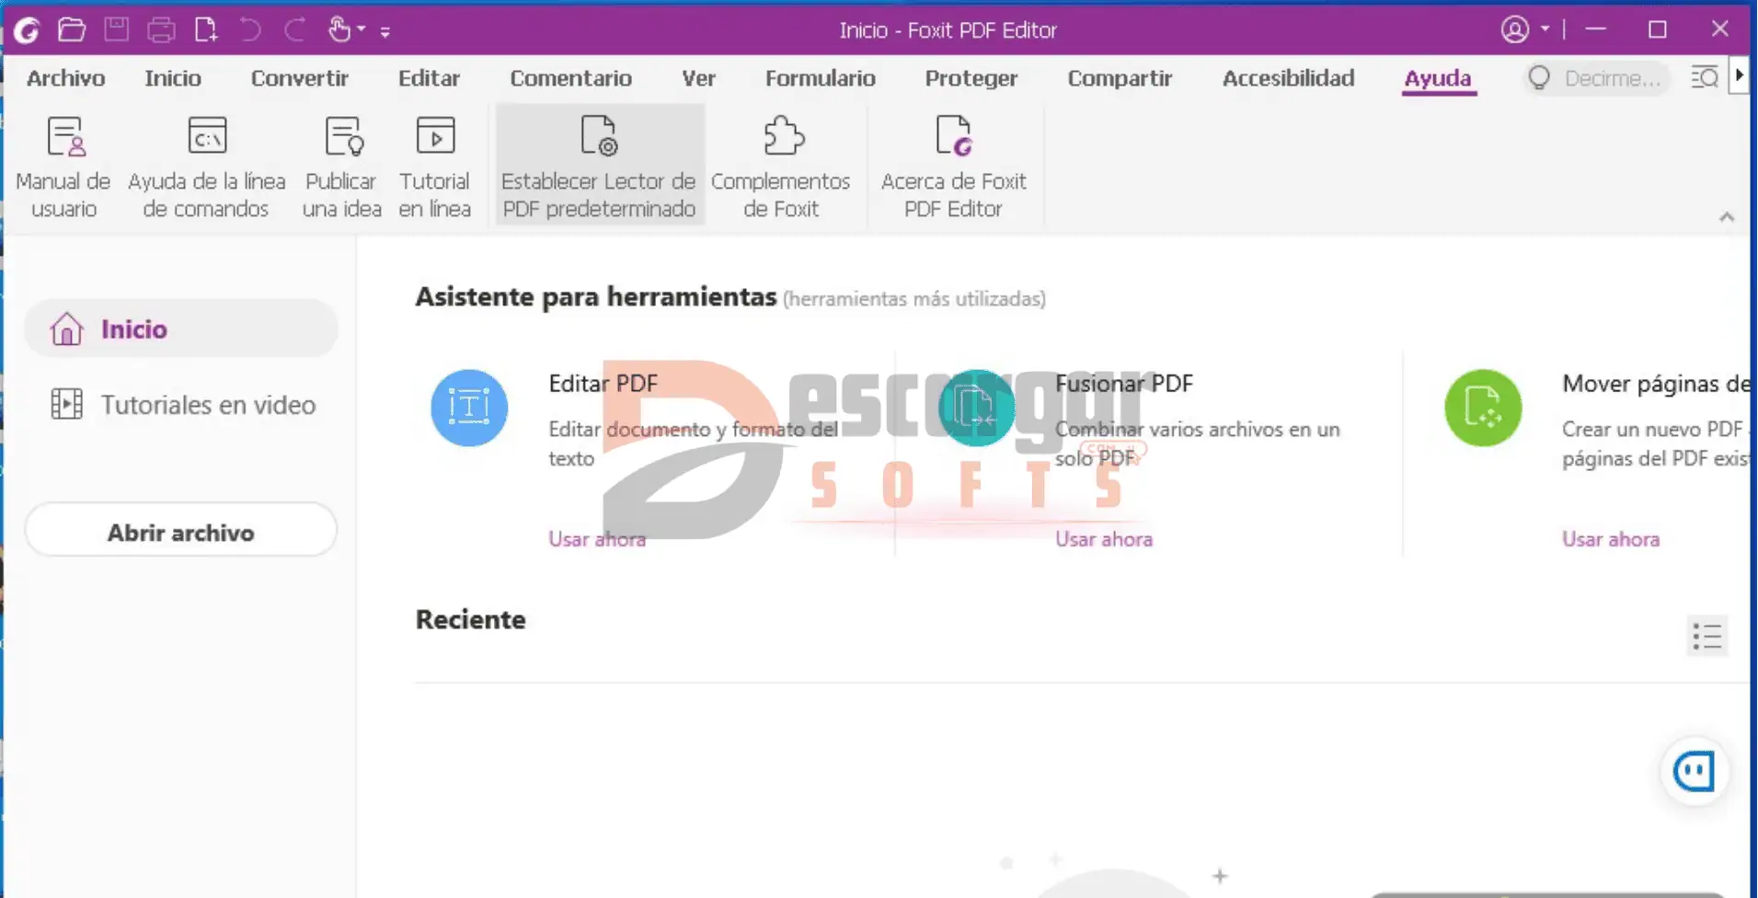Viewport: 1758px width, 898px height.
Task: Open the Comentario tab
Action: coord(571,78)
